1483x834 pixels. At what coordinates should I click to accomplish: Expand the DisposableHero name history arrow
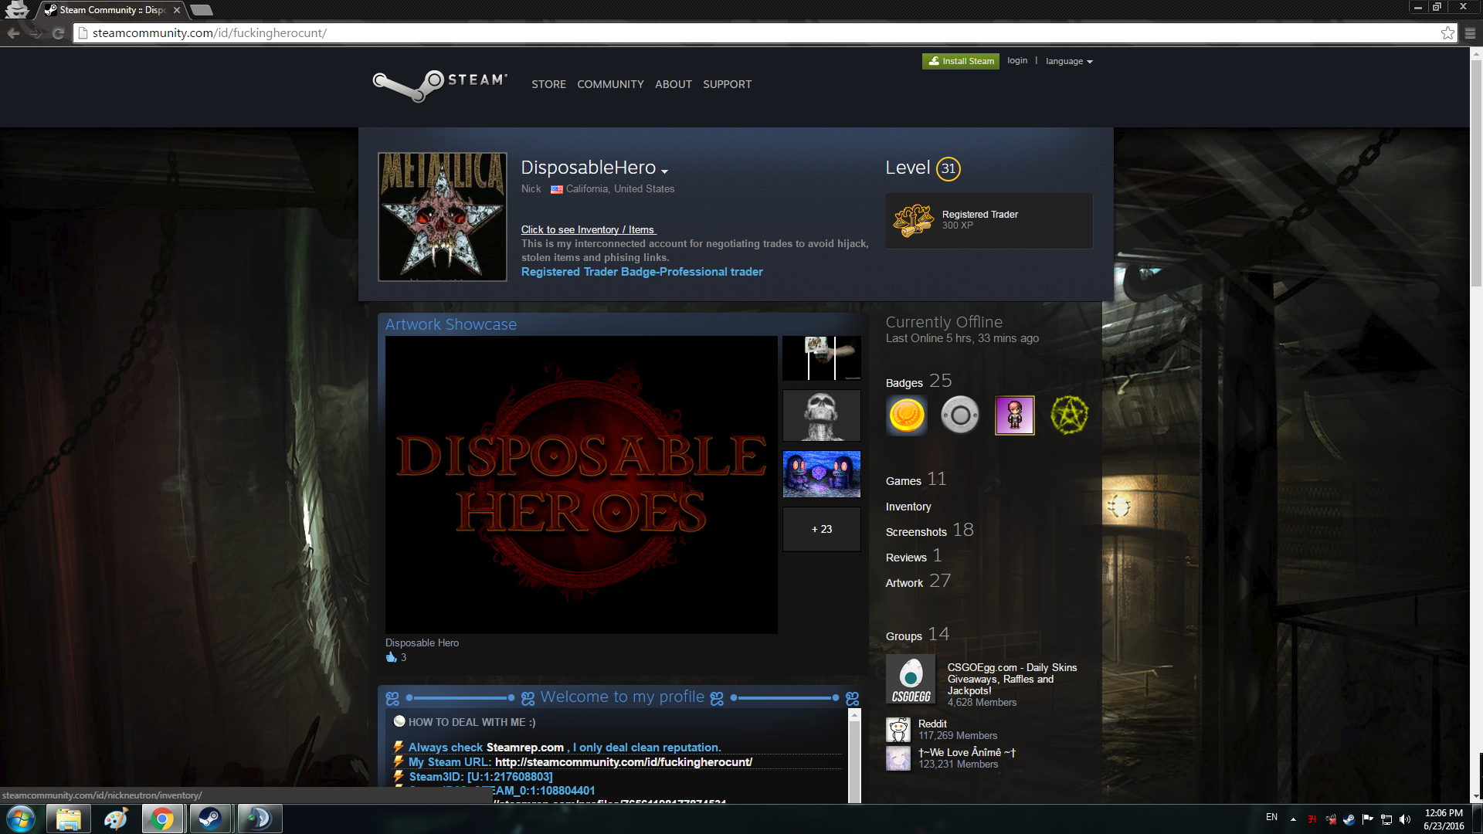click(664, 171)
